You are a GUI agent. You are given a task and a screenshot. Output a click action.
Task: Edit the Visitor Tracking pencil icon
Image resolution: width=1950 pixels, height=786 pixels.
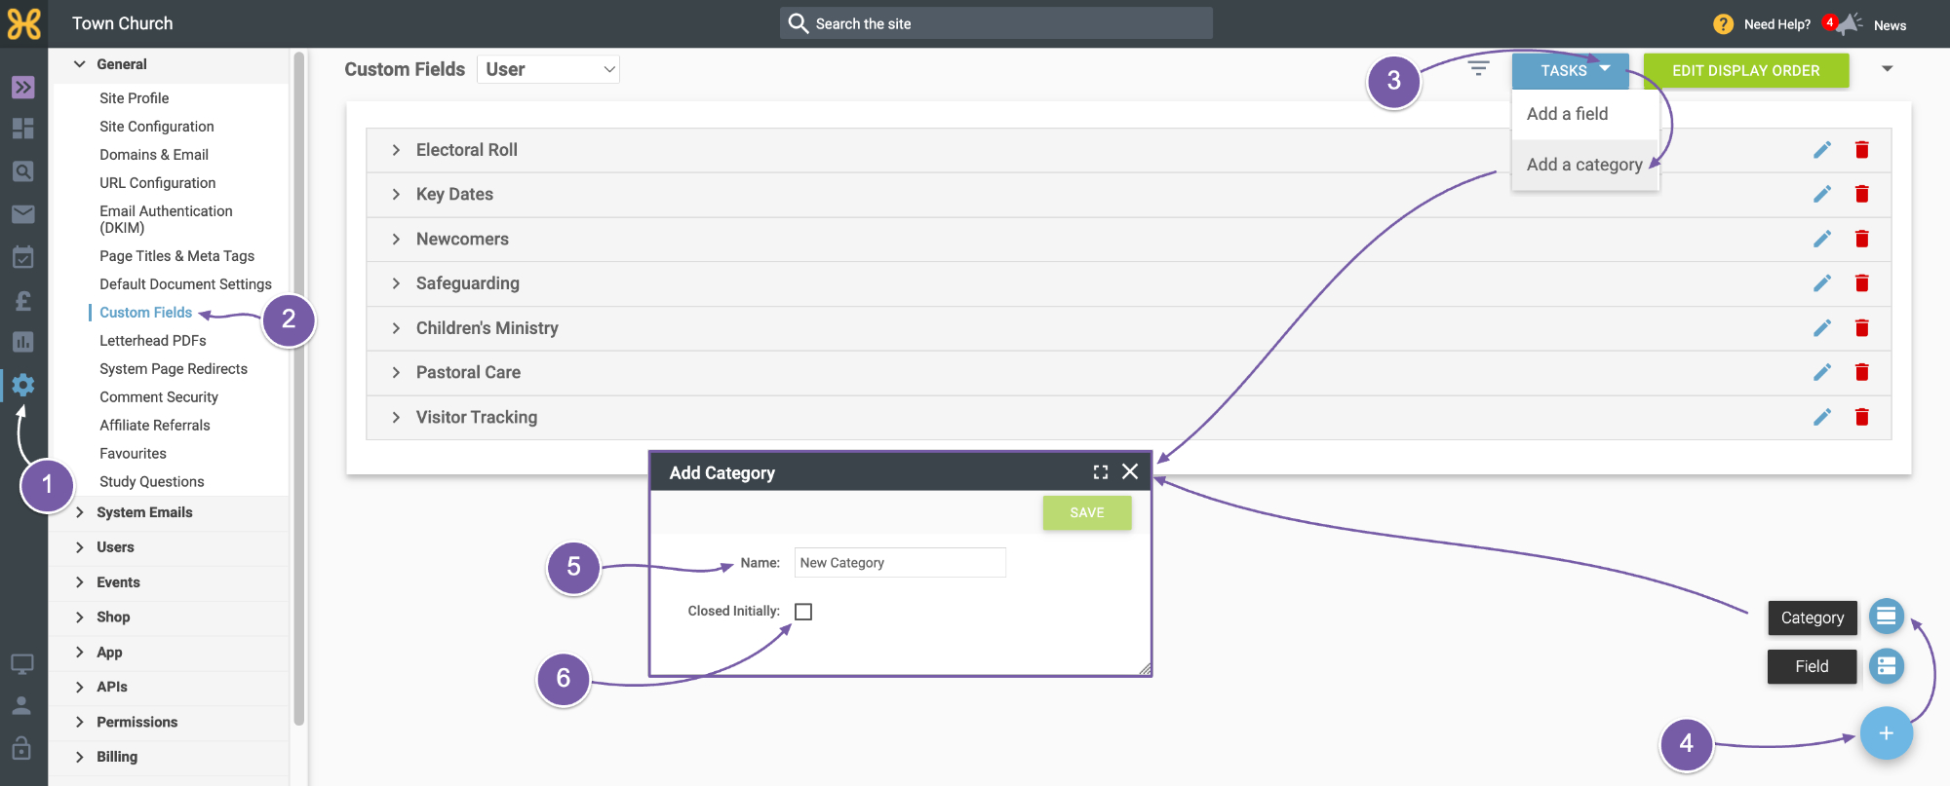pos(1822,417)
